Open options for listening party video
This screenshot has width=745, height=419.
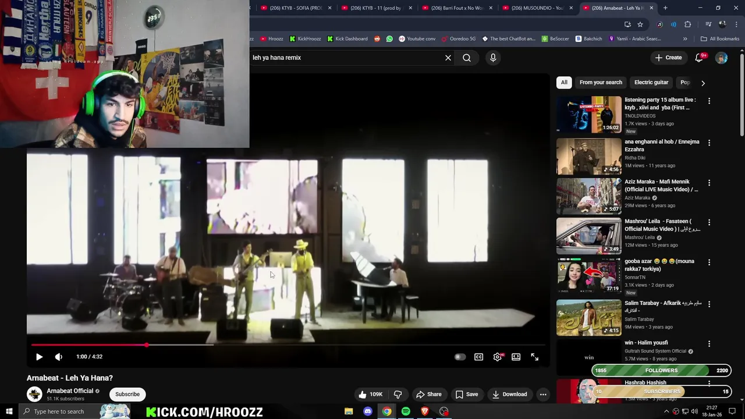(709, 101)
